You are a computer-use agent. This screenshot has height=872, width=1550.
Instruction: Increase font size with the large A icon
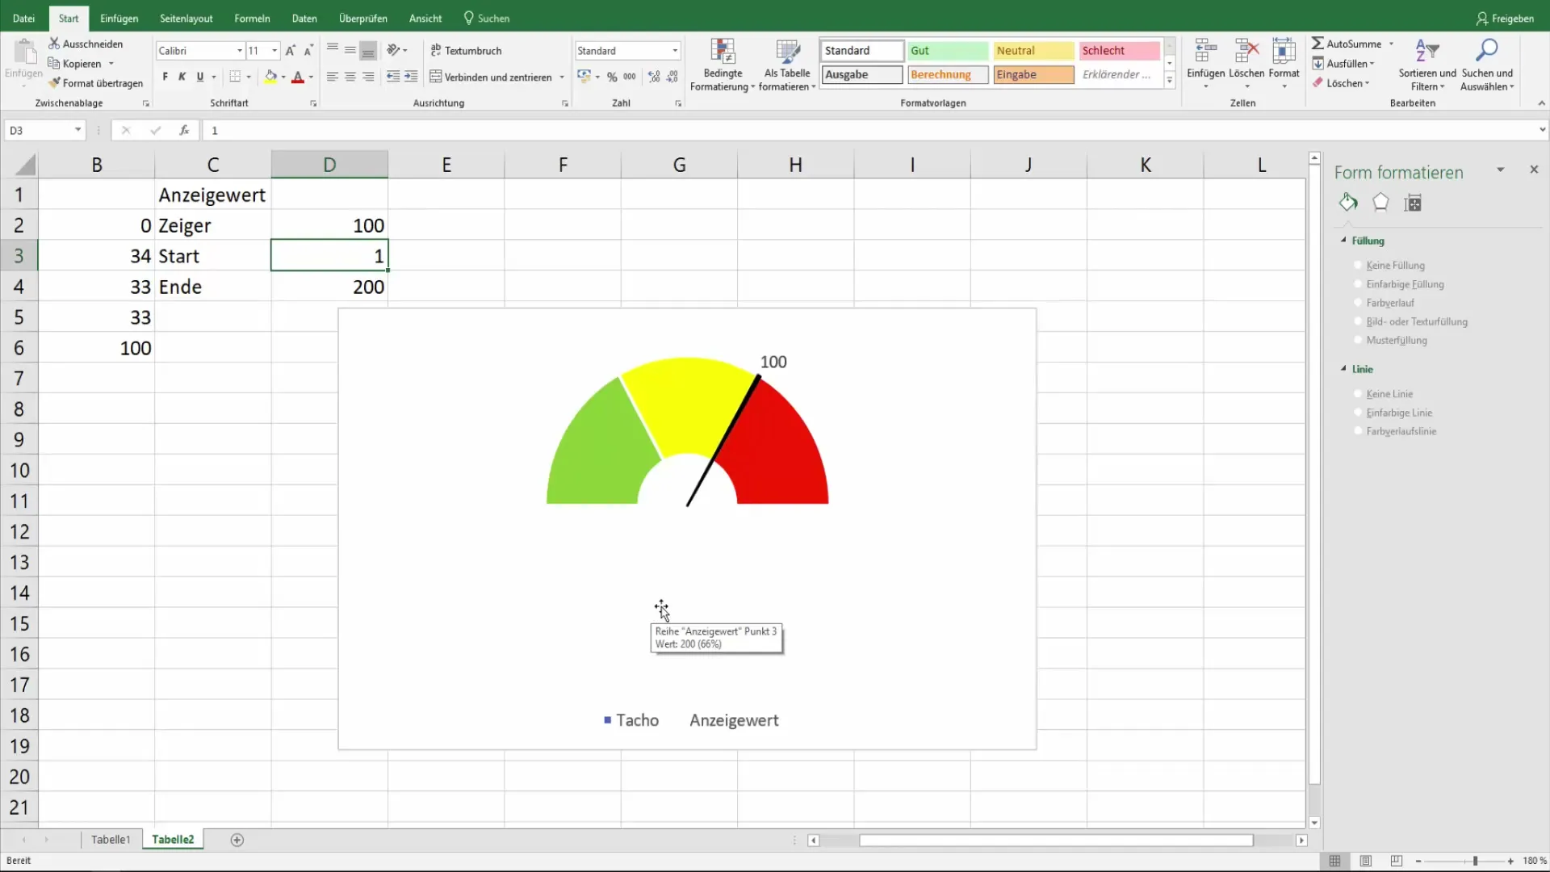tap(291, 50)
